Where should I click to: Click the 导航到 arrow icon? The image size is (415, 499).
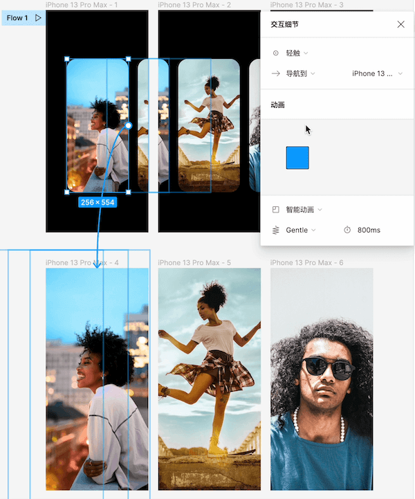pyautogui.click(x=276, y=73)
